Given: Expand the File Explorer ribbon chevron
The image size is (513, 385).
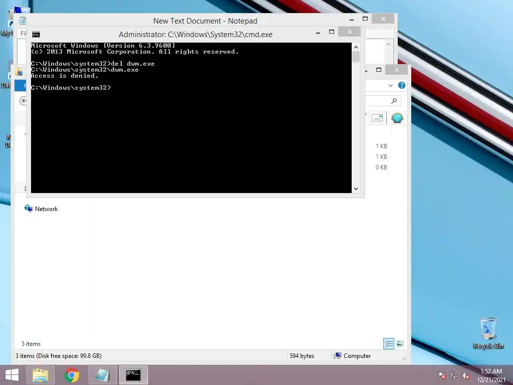Looking at the screenshot, I should click(x=390, y=85).
